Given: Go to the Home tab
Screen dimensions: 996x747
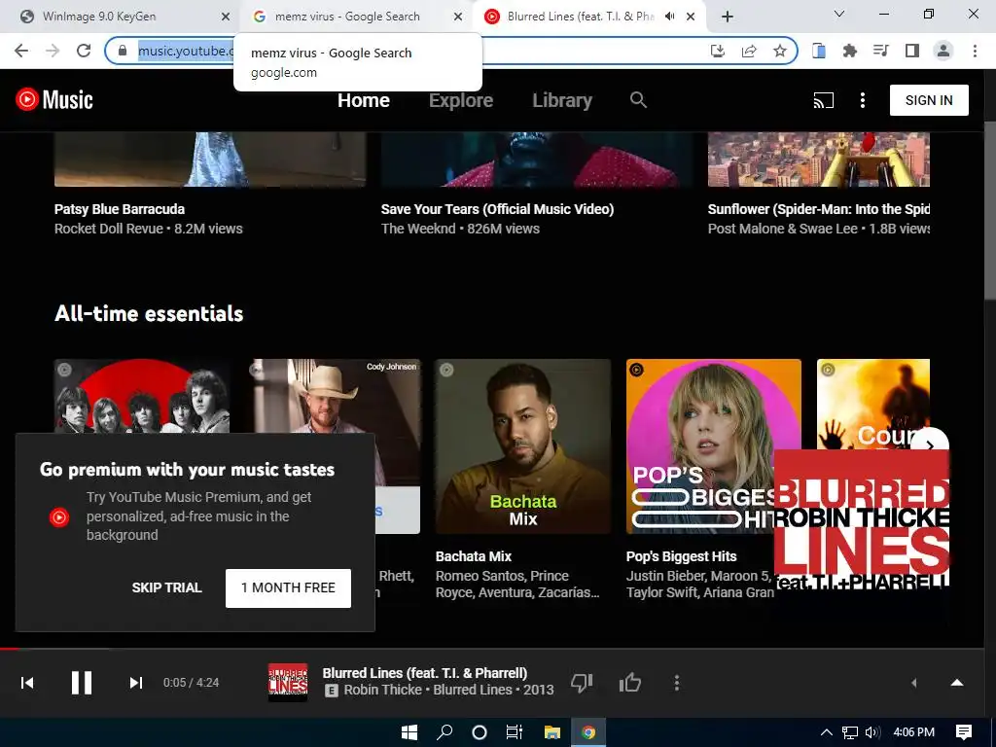Looking at the screenshot, I should pyautogui.click(x=364, y=100).
